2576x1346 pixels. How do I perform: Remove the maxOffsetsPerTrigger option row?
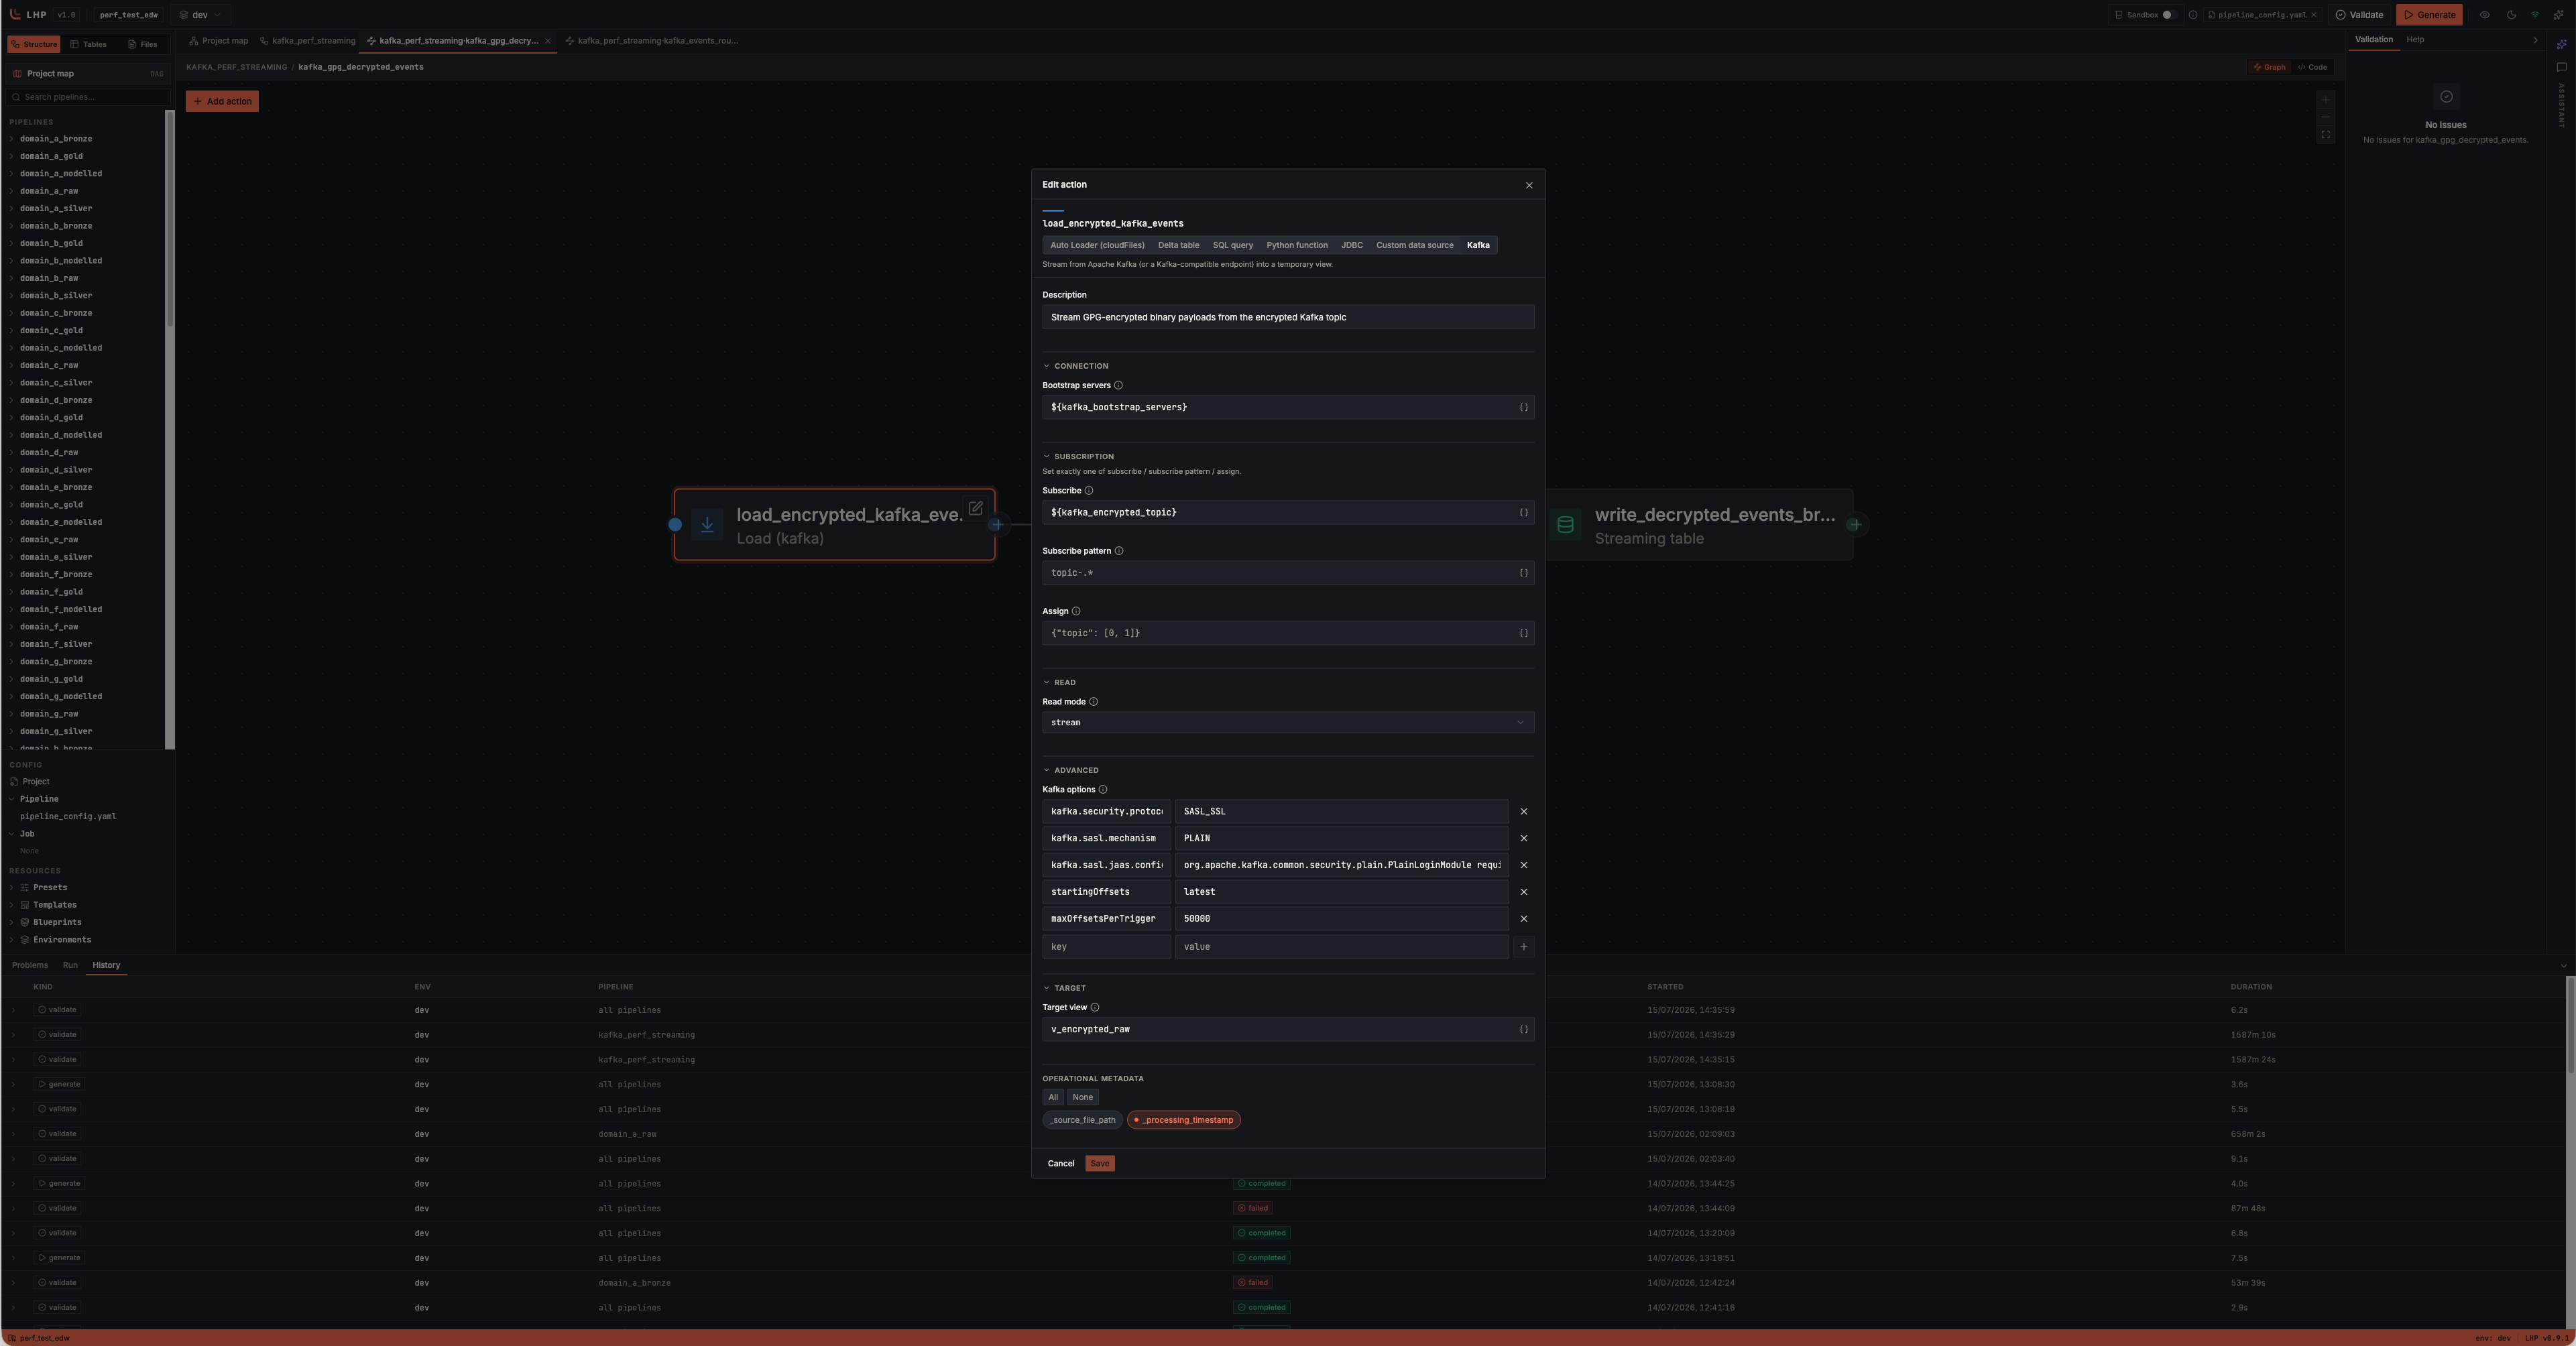tap(1523, 918)
